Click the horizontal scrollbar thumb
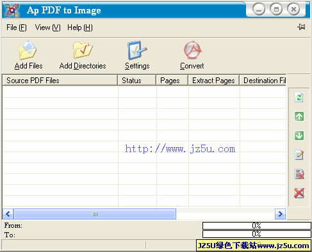The height and width of the screenshot is (252, 312). pos(95,214)
